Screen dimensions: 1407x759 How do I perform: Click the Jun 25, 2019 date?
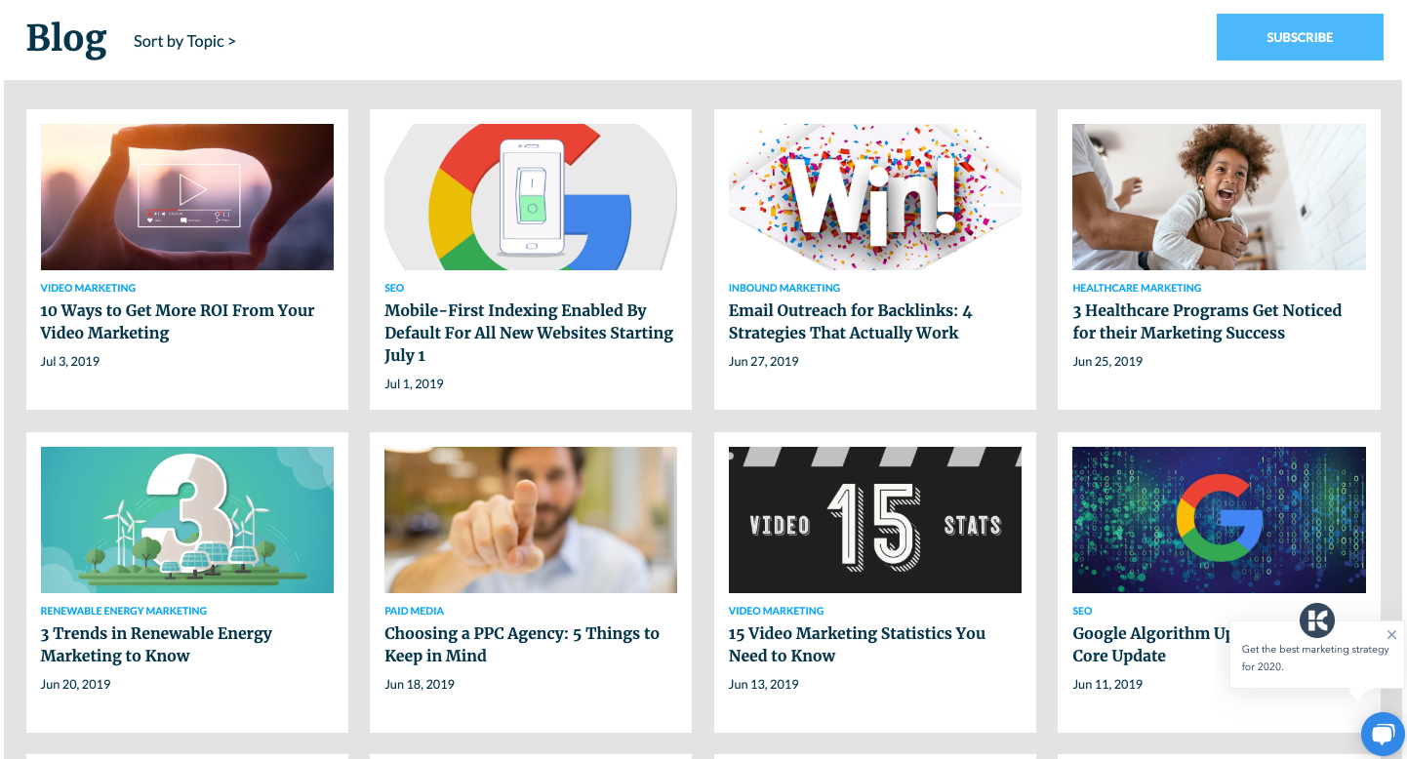(1107, 361)
